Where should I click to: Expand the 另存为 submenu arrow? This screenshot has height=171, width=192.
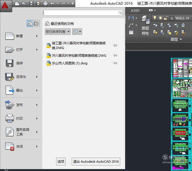click(x=37, y=77)
